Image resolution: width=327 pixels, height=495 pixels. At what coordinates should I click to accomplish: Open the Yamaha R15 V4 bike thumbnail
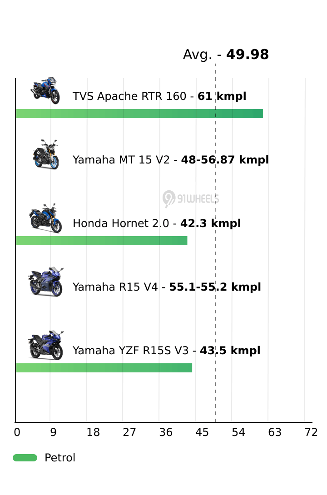[45, 282]
